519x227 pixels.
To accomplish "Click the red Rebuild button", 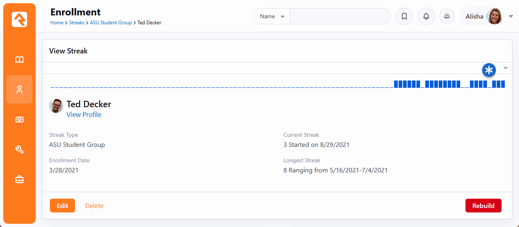I will click(483, 206).
